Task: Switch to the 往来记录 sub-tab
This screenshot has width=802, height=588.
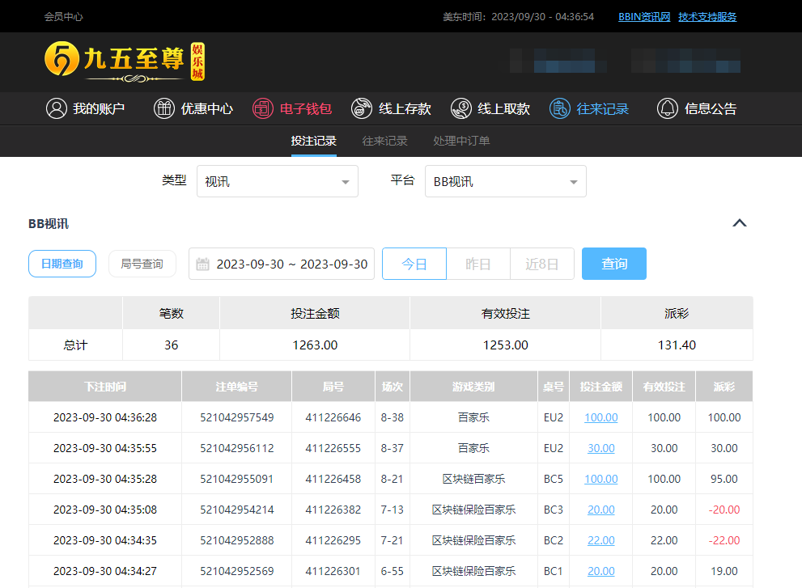Action: (x=384, y=141)
